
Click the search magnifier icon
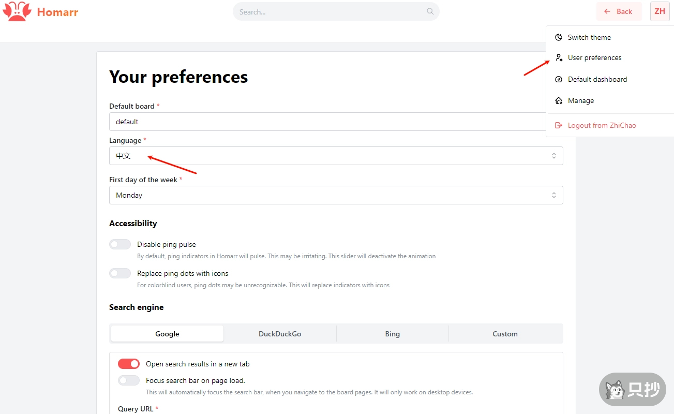pyautogui.click(x=430, y=11)
